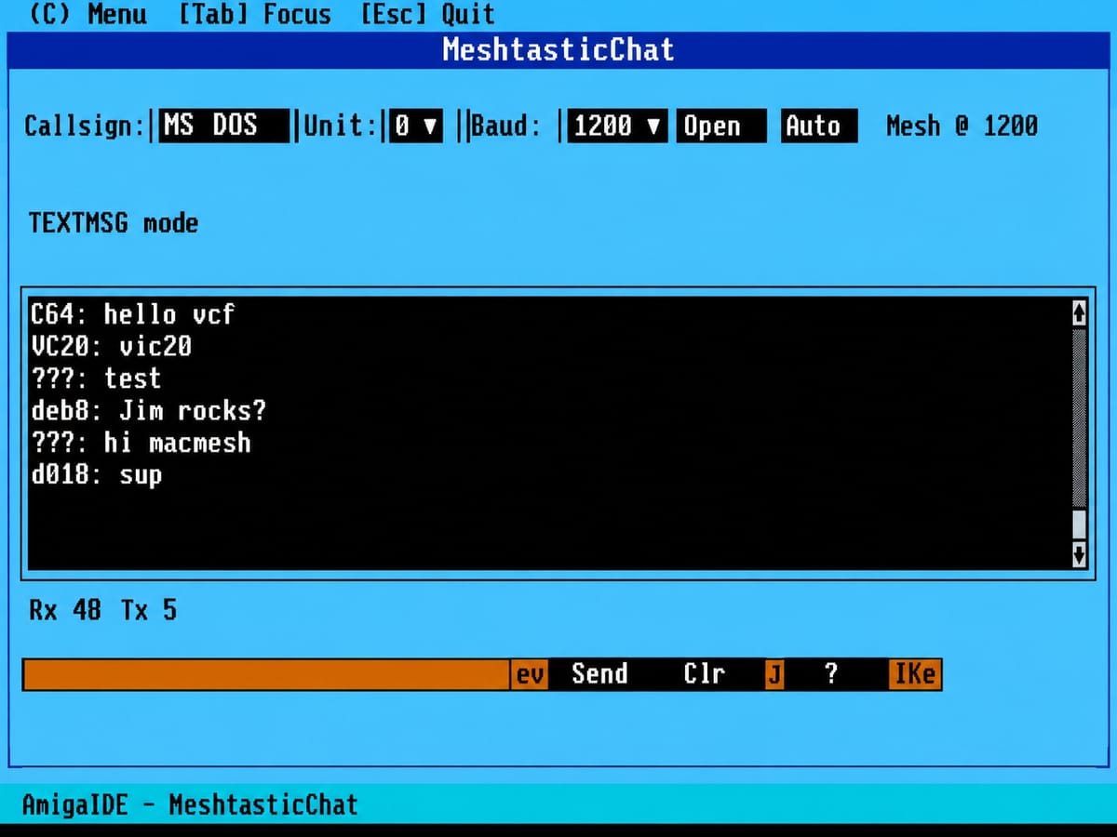Select the 'VC20: vic20' message
This screenshot has width=1117, height=837.
click(111, 347)
